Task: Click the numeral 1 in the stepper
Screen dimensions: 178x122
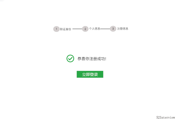Action: point(56,29)
